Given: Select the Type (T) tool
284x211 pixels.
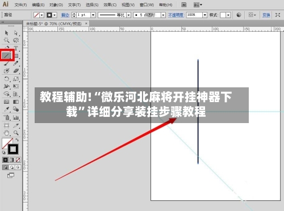Looking at the screenshot, I should pyautogui.click(x=16, y=48).
